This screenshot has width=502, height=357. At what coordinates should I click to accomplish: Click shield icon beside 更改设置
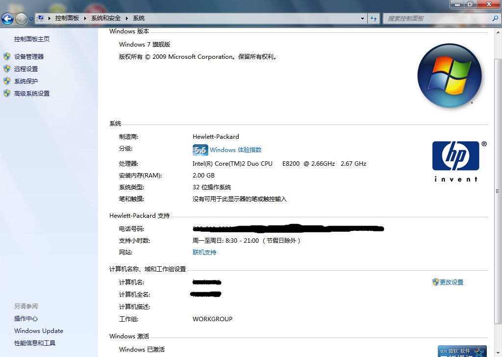tap(435, 282)
